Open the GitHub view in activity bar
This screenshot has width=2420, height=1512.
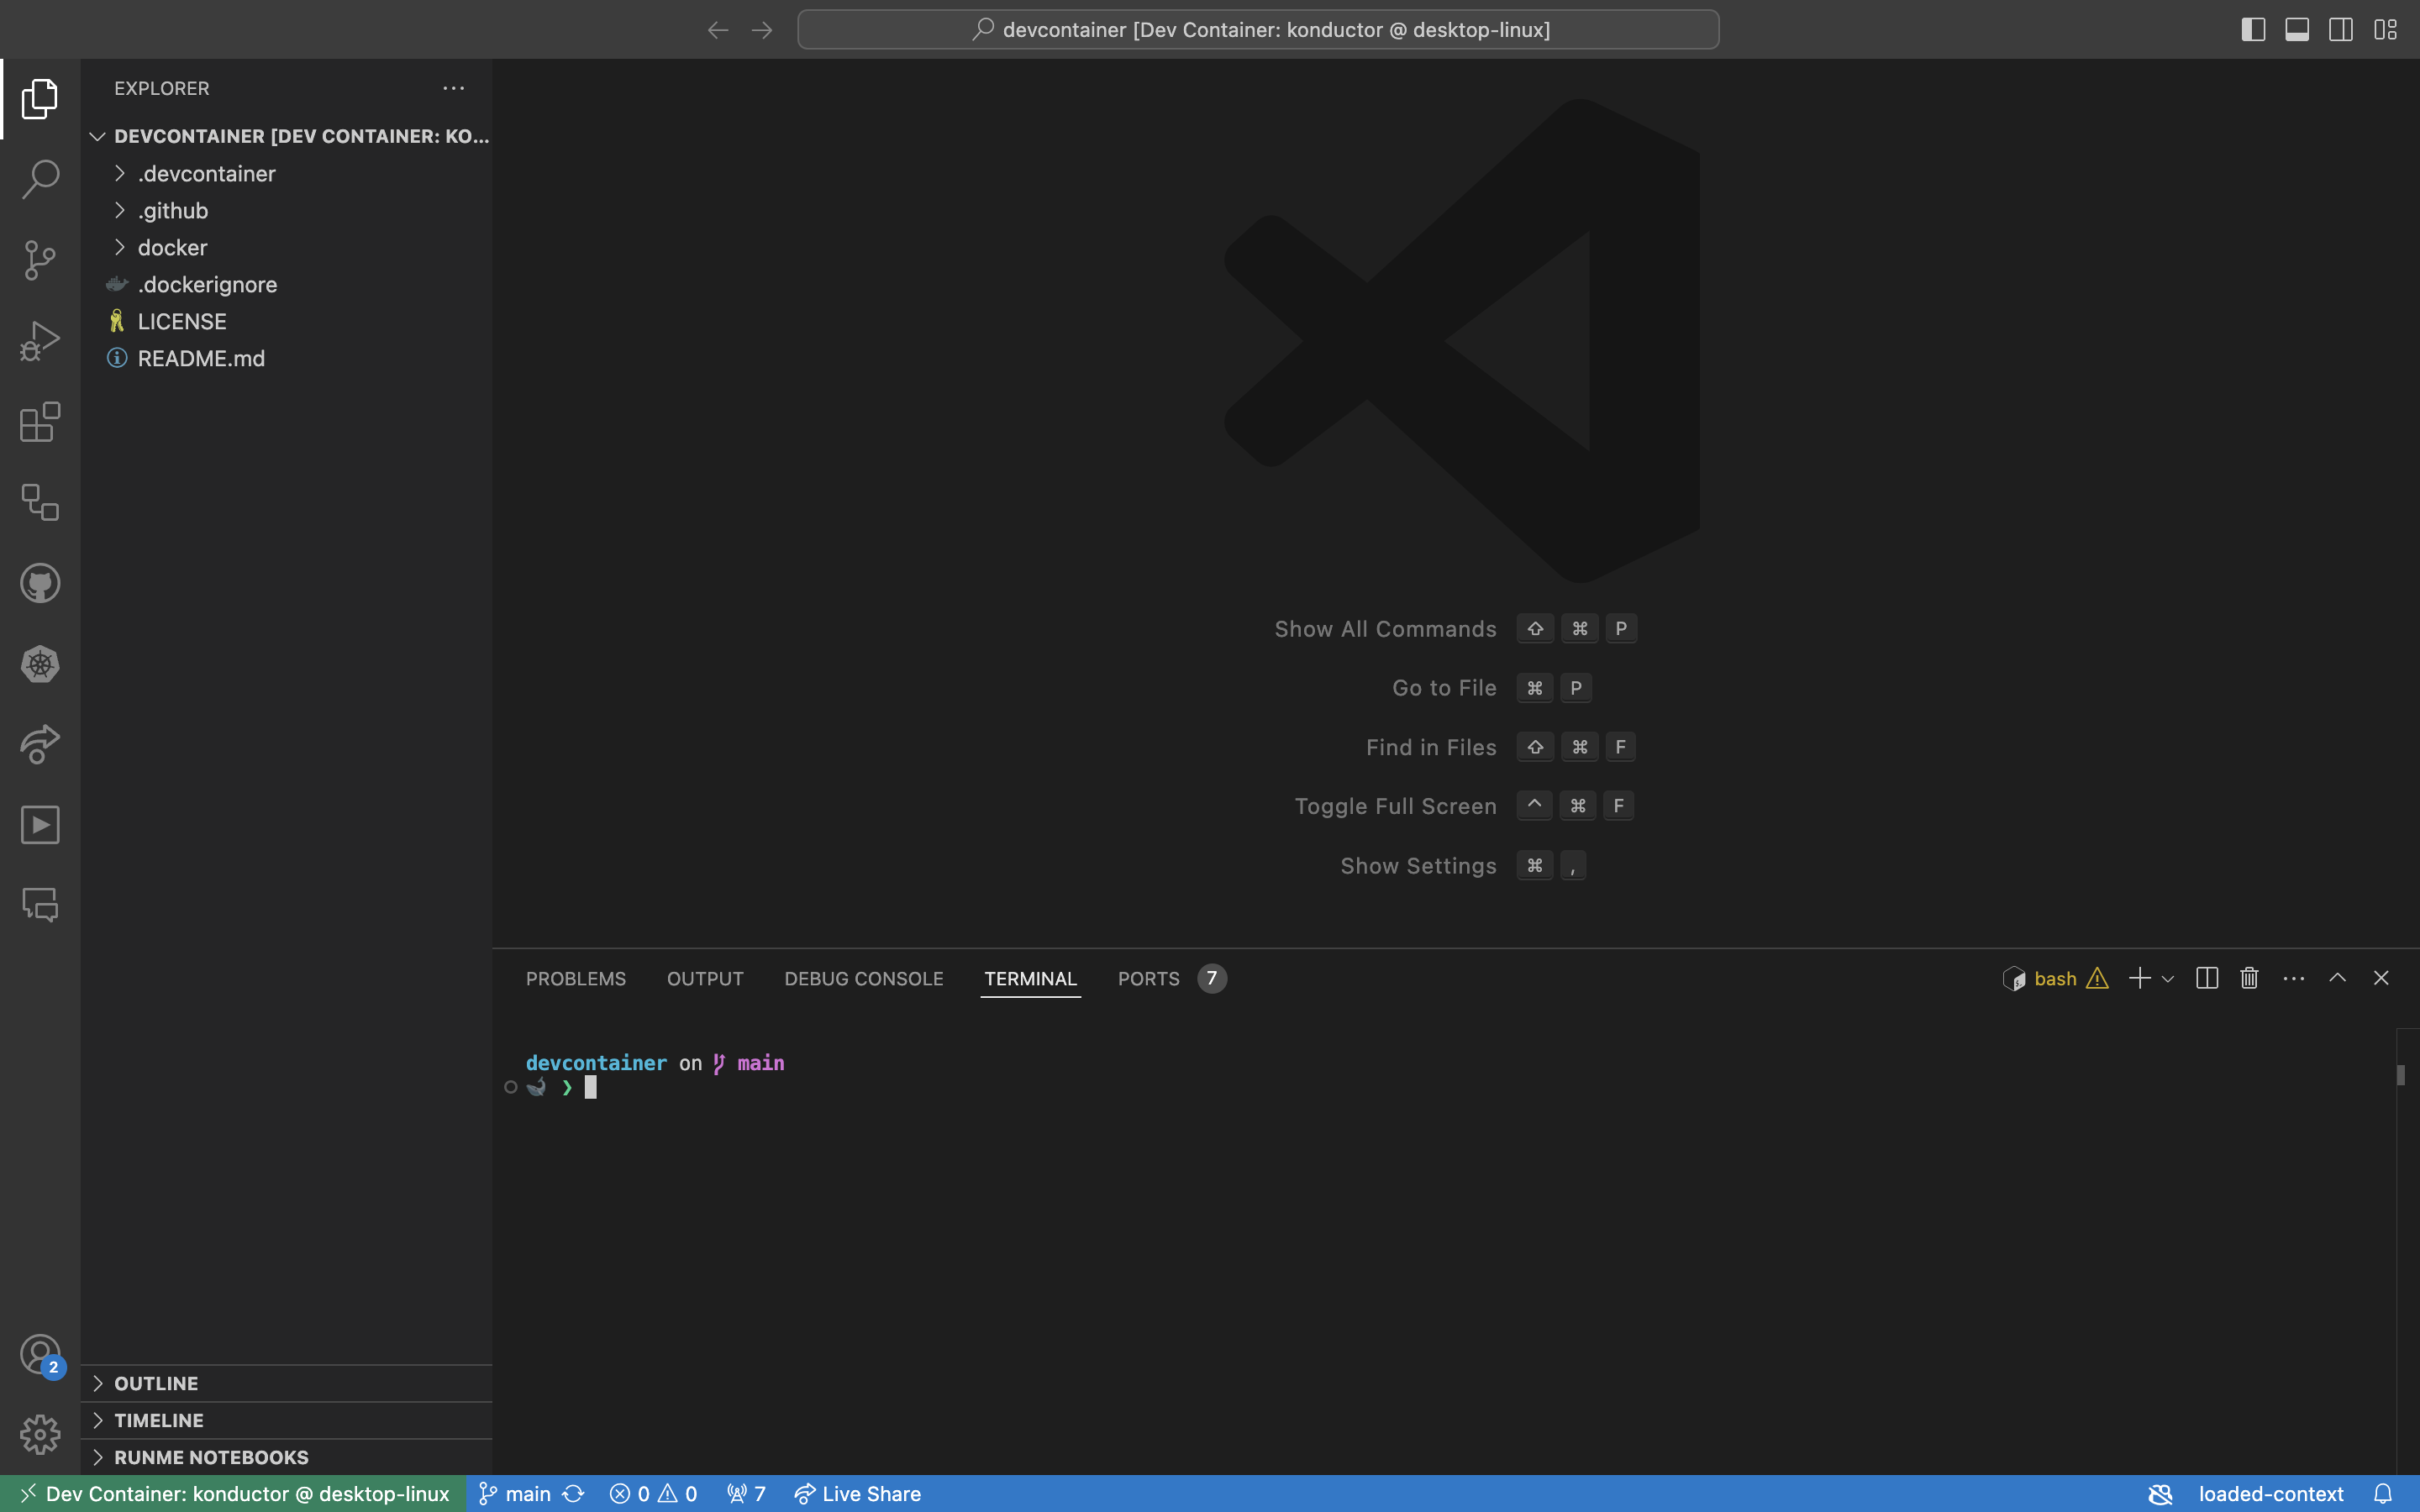coord(40,583)
